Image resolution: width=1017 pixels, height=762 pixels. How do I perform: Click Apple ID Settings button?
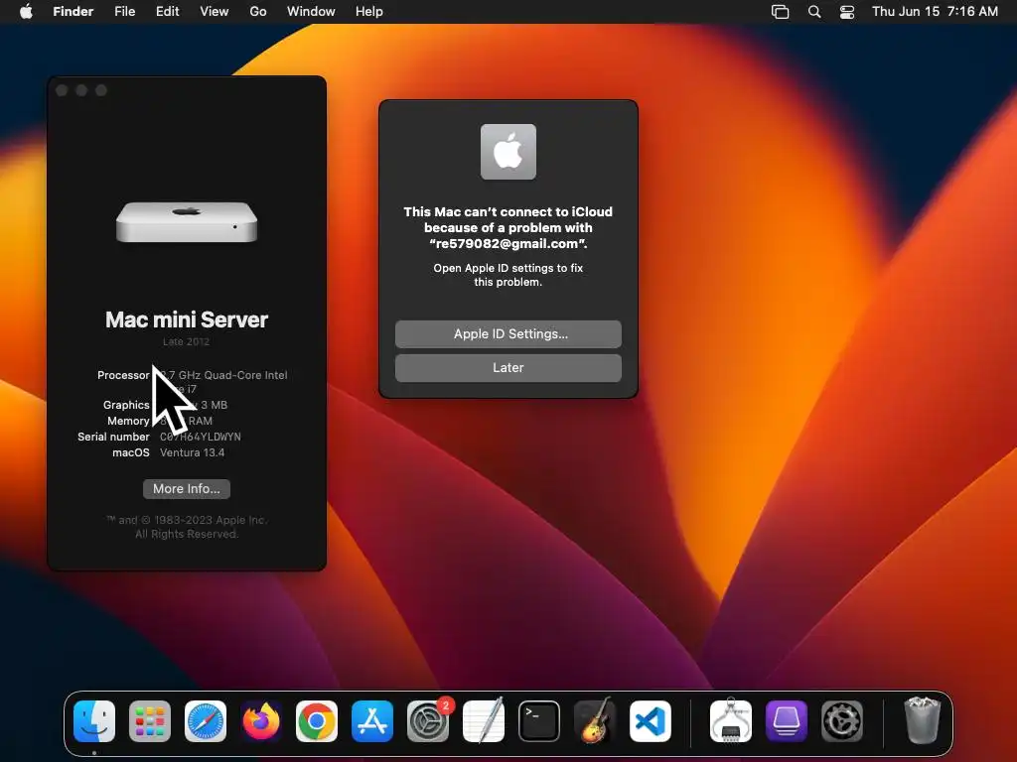click(508, 333)
